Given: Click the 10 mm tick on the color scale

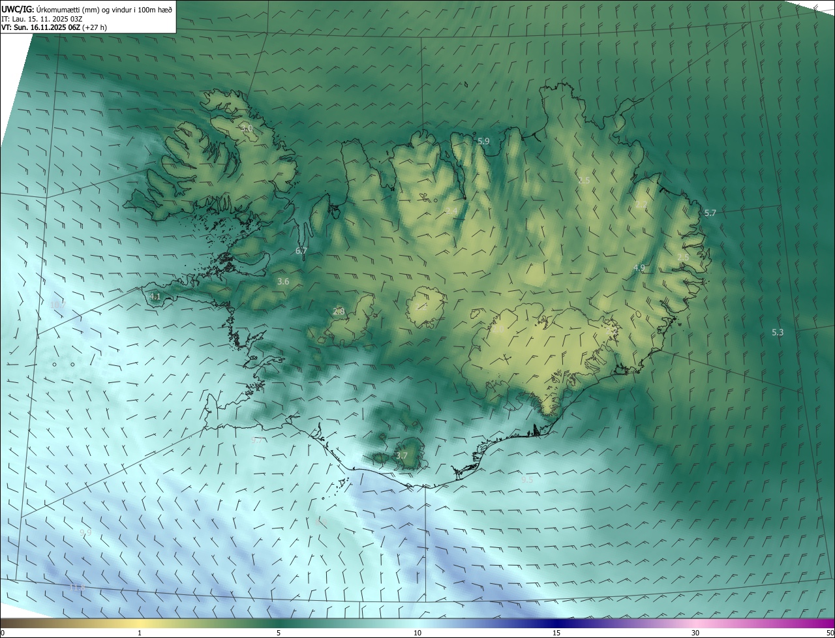Looking at the screenshot, I should (417, 633).
